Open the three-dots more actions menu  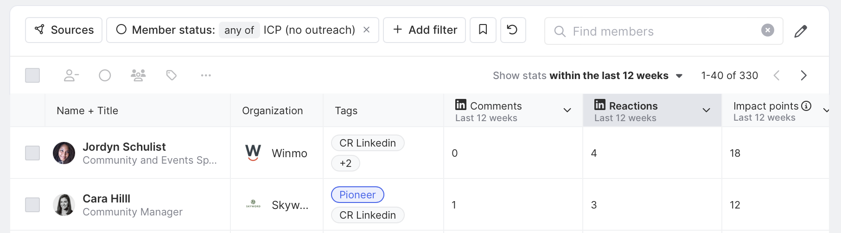click(206, 75)
